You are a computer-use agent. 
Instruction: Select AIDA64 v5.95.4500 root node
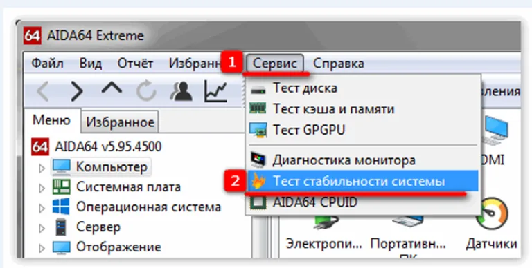click(108, 147)
